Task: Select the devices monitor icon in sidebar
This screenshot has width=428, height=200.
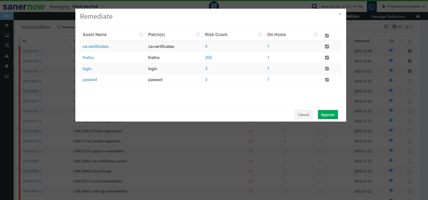Action: pyautogui.click(x=6, y=35)
